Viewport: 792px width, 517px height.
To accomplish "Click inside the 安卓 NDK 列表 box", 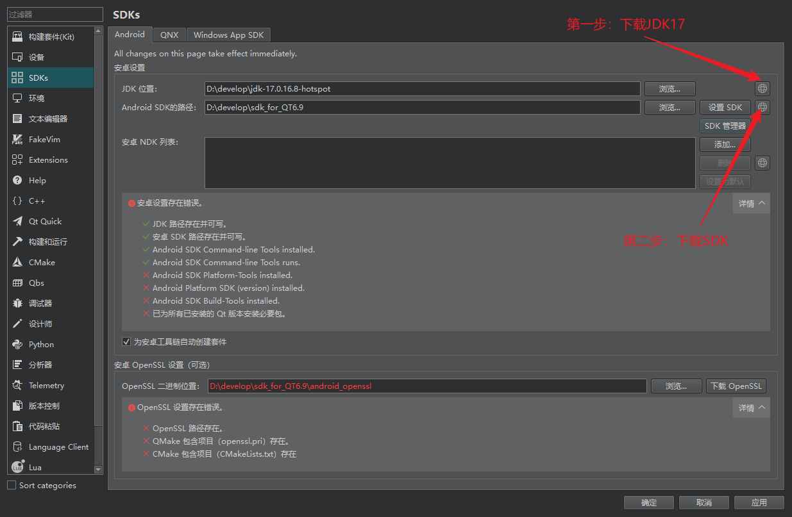I will (450, 163).
